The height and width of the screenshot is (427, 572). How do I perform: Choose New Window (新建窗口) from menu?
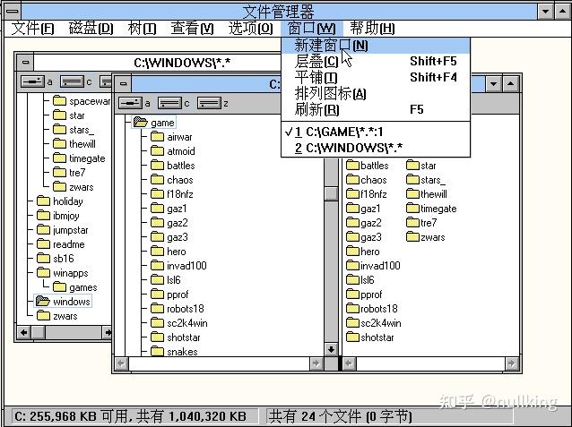(x=376, y=46)
